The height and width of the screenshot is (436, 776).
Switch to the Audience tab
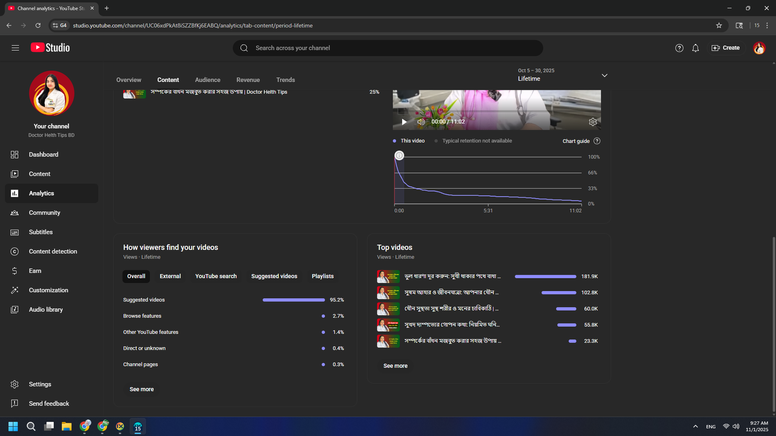tap(208, 80)
